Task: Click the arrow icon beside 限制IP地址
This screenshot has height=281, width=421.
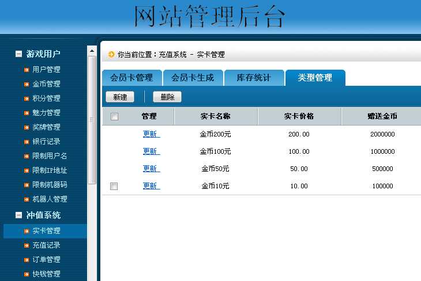Action: coord(27,170)
